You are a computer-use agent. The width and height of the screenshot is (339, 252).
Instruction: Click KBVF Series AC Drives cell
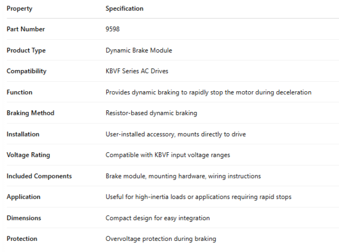(x=136, y=71)
